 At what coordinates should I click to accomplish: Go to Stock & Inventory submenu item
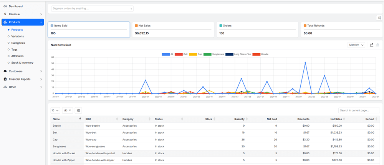point(22,63)
